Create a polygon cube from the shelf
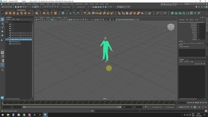Image resolution: width=208 pixels, height=117 pixels. (x=10, y=13)
